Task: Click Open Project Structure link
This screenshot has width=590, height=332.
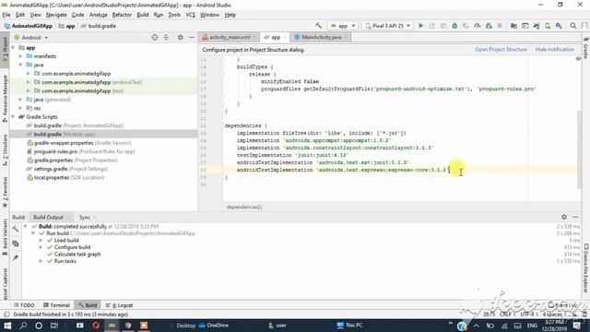Action: [501, 50]
